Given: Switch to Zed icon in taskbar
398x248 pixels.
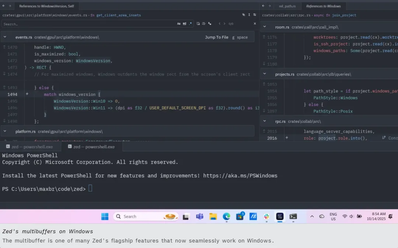Looking at the screenshot, I should [x=280, y=217].
